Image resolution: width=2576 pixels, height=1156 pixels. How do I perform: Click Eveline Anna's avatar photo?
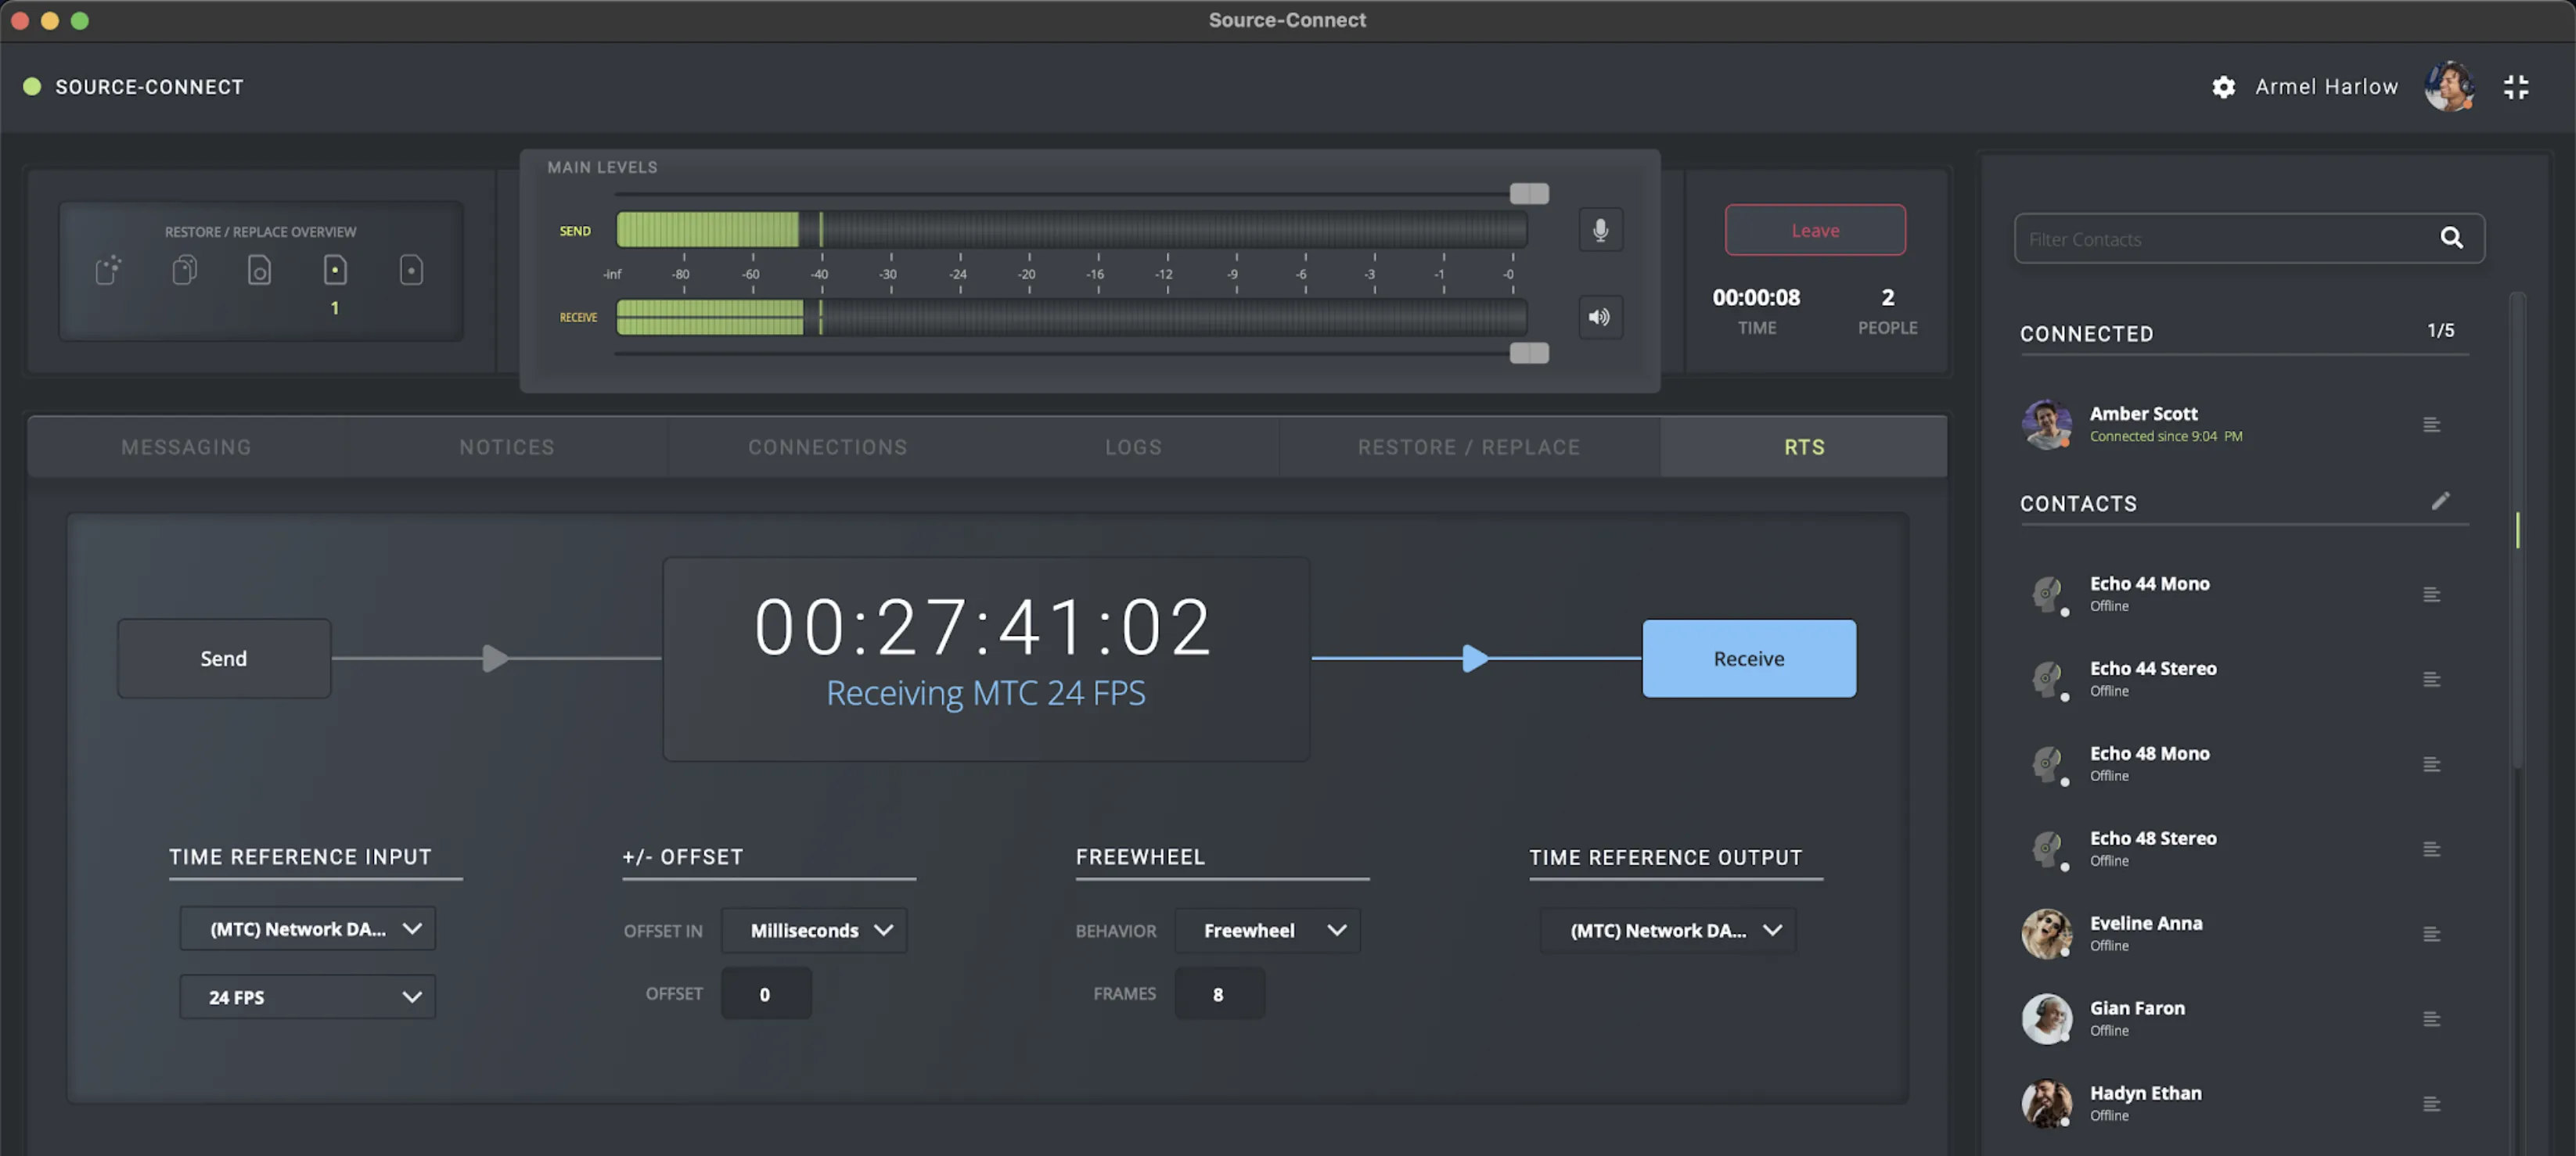pyautogui.click(x=2047, y=934)
